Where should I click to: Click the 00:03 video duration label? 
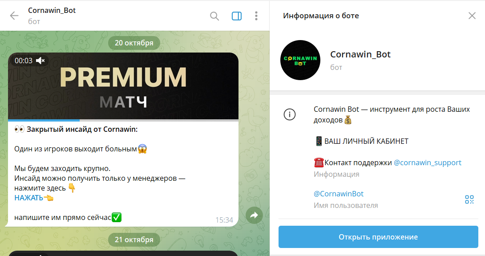click(24, 61)
